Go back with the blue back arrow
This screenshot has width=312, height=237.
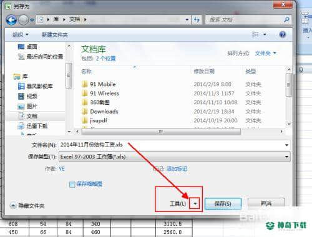click(x=11, y=20)
